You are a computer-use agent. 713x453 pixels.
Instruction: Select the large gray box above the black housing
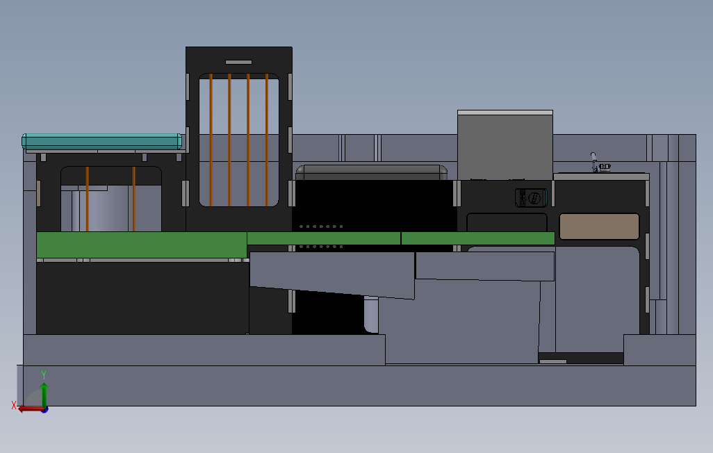(x=505, y=145)
